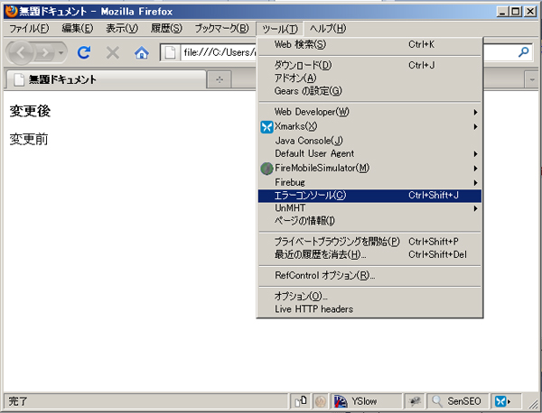Click the 変更前 paragraph text on page
The height and width of the screenshot is (413, 542).
29,140
